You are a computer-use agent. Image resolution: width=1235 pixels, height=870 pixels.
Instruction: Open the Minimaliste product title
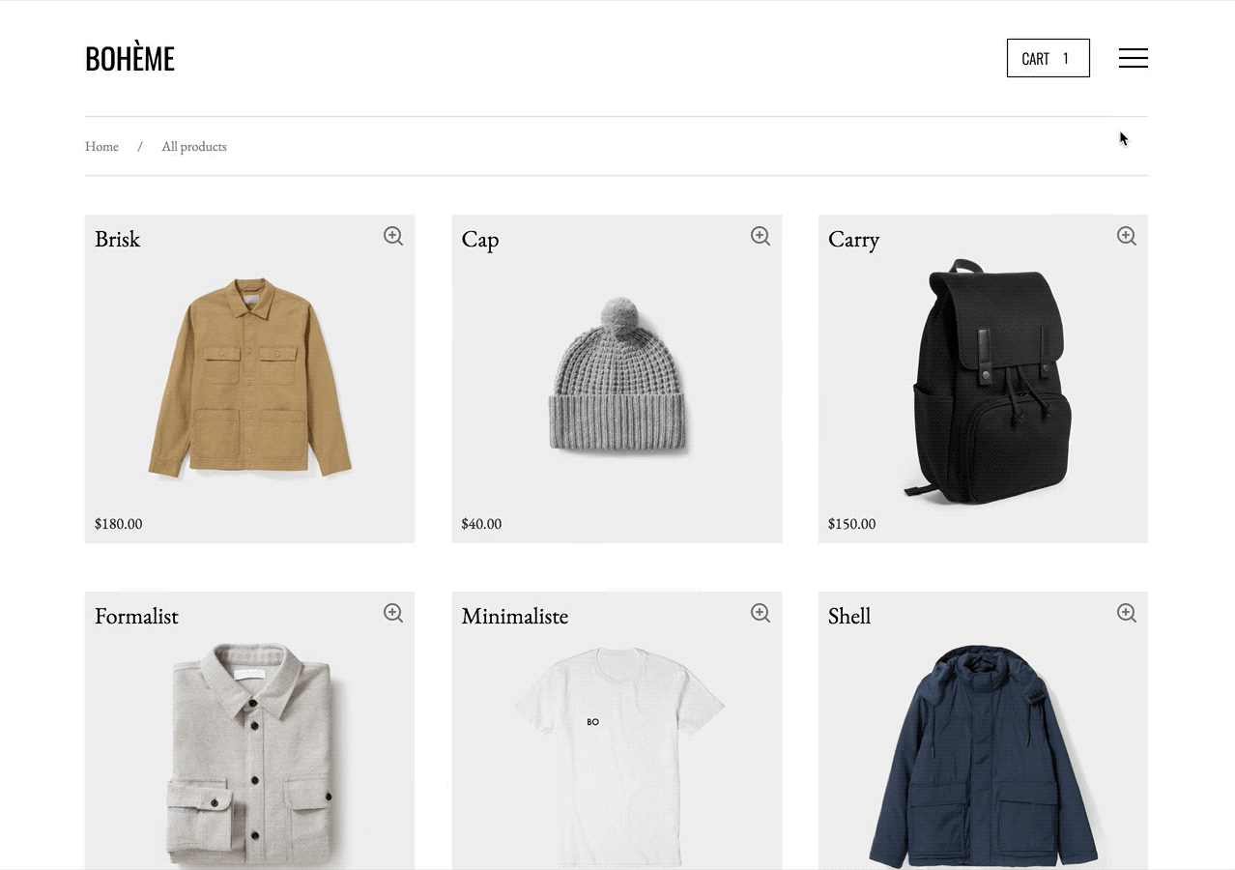(514, 616)
